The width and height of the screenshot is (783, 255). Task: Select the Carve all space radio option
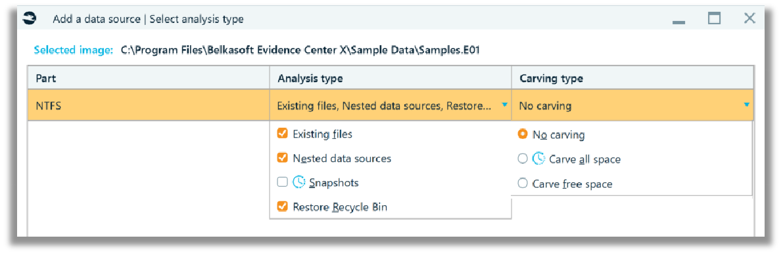coord(523,159)
